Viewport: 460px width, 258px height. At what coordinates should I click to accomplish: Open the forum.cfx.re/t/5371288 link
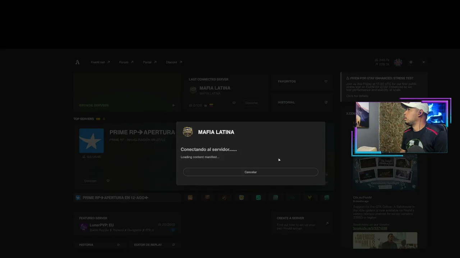(370, 228)
